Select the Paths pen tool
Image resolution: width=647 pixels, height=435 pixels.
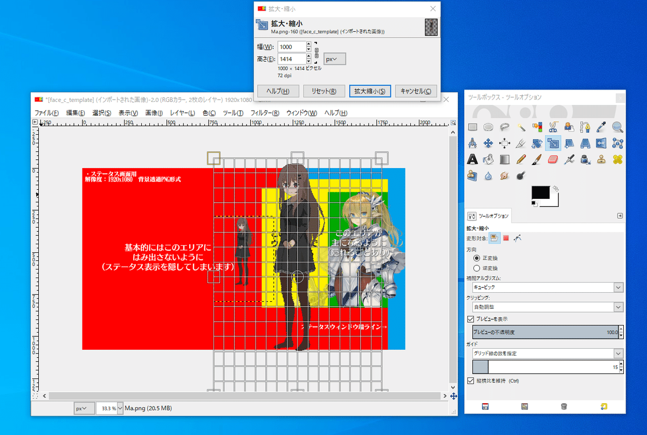tap(586, 127)
